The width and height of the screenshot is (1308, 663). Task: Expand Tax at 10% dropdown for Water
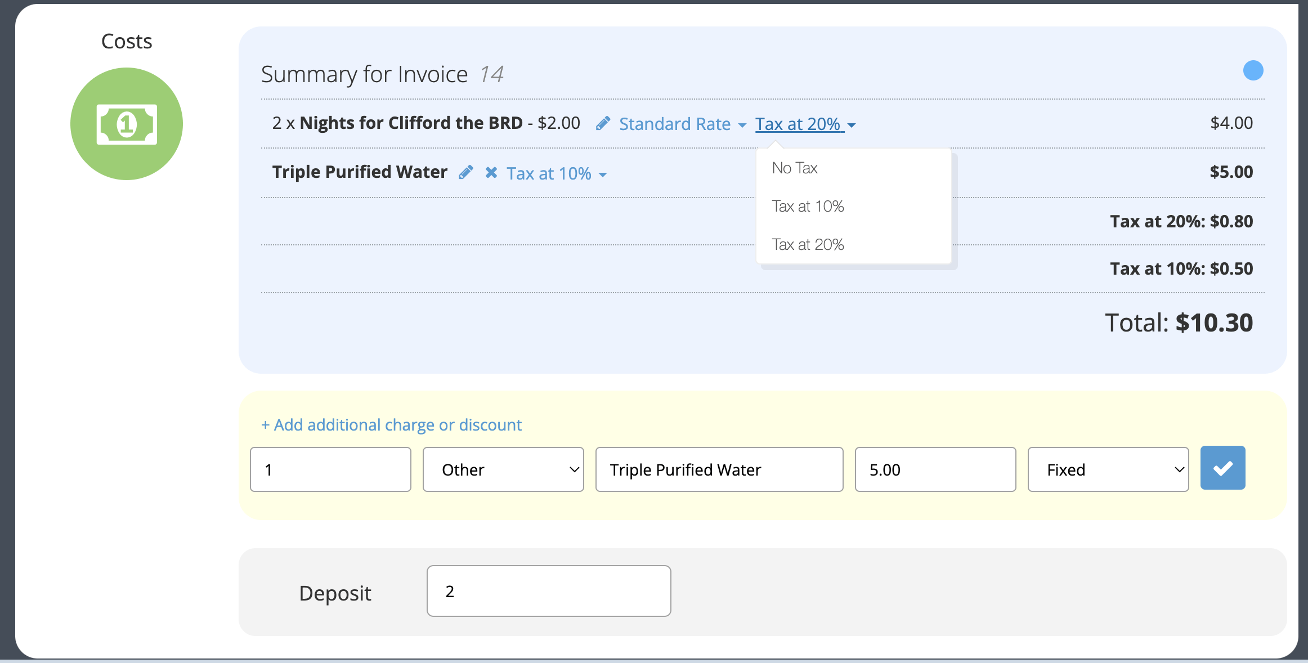(x=556, y=173)
